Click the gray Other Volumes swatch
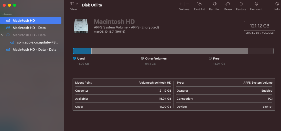Viewport: 281px width, 131px height. tap(142, 58)
